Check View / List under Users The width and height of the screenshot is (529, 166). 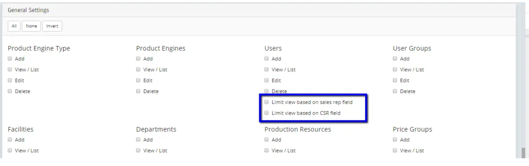coord(267,69)
